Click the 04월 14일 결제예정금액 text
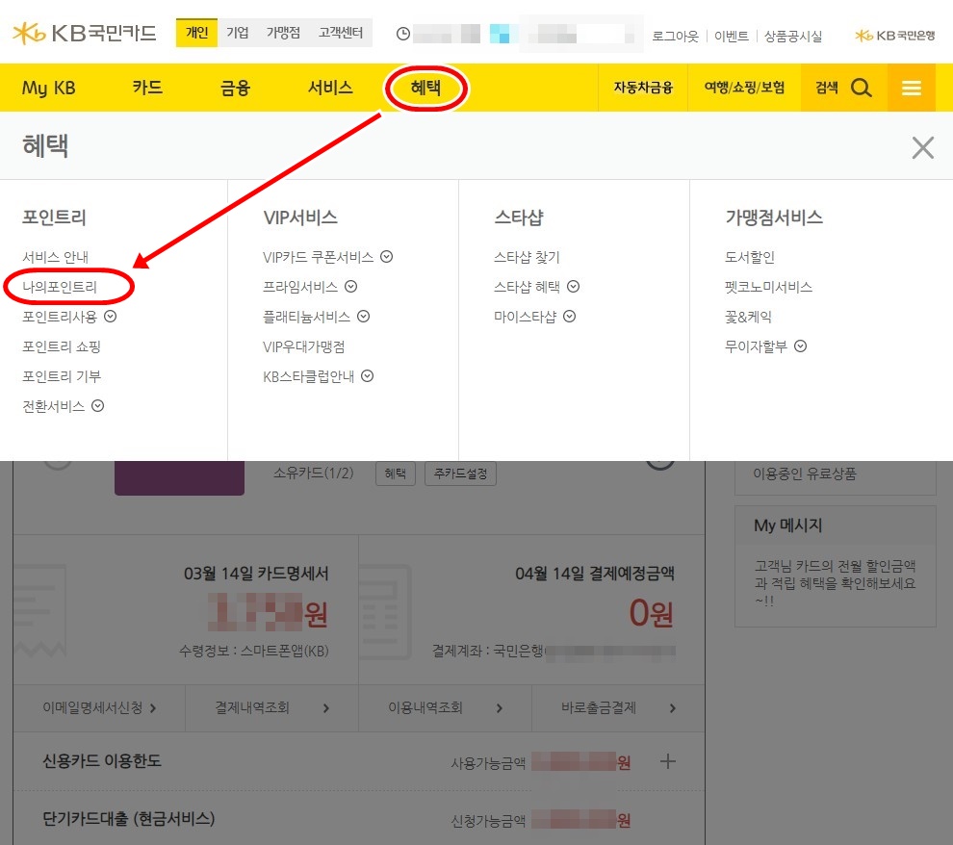 [594, 573]
